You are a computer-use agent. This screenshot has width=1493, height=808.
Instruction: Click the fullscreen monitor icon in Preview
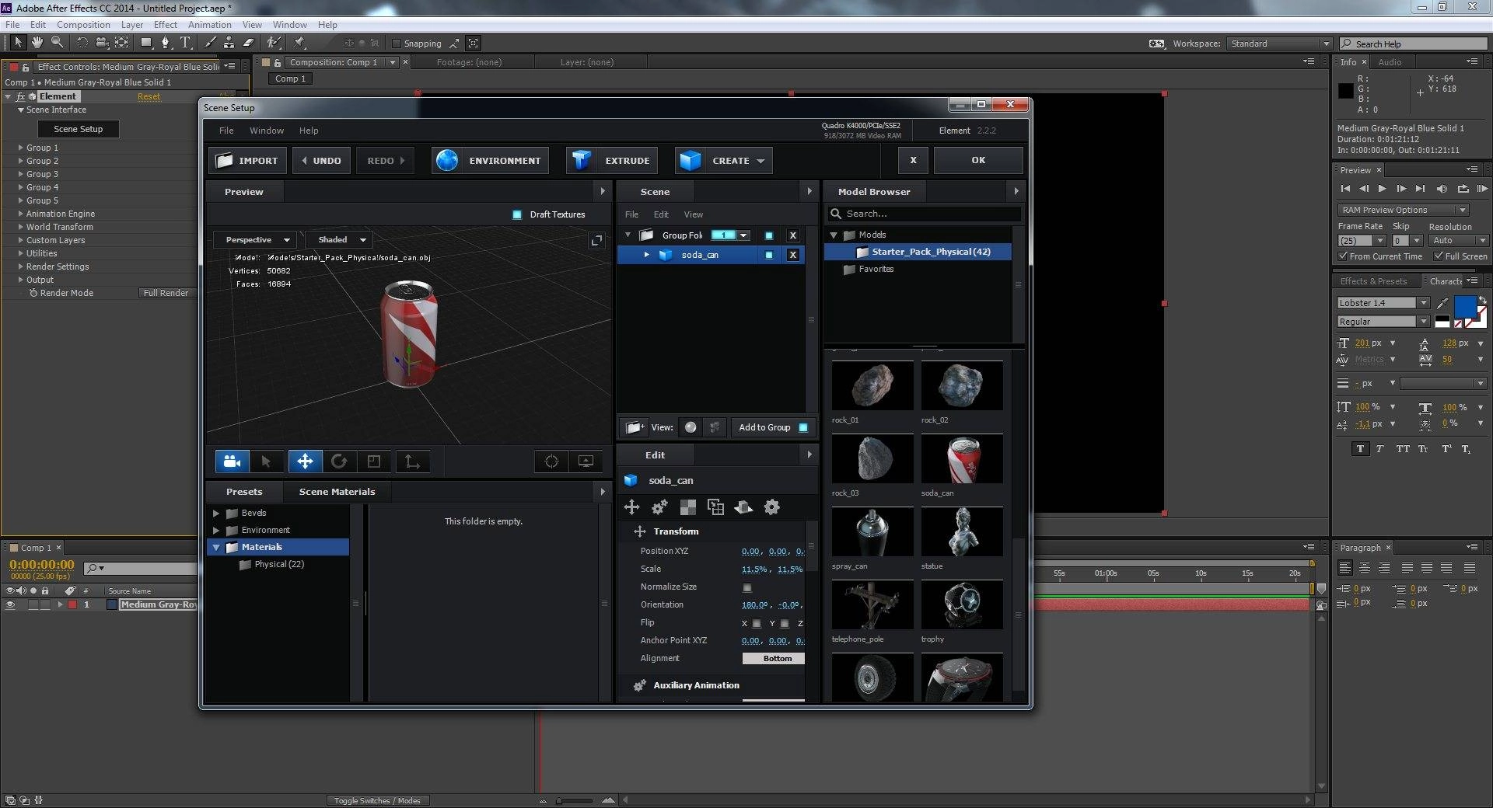586,461
